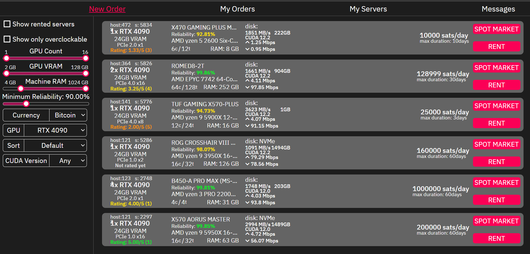Expand the GPU dropdown set to RTX 4090
This screenshot has width=530, height=254.
55,130
